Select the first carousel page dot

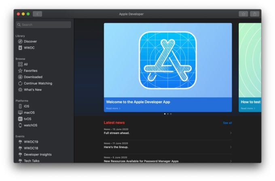[165, 114]
